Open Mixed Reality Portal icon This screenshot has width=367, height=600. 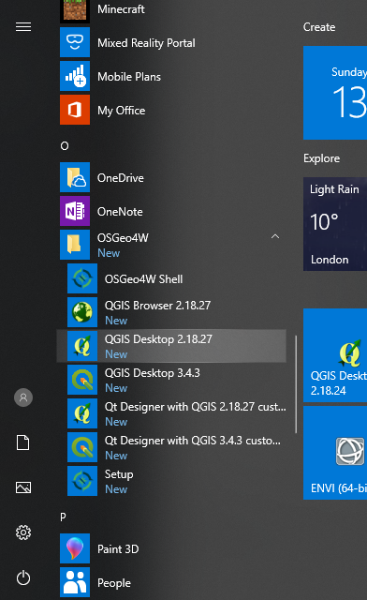(x=75, y=42)
